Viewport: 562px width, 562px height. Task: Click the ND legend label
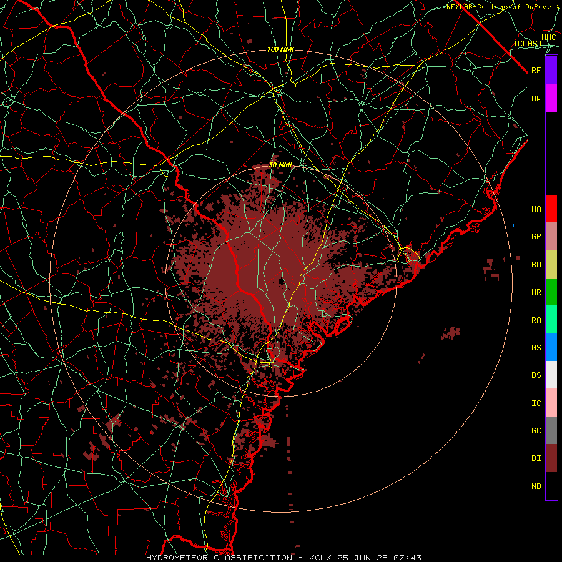tap(536, 486)
